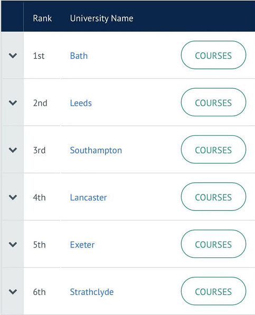Open the Bath university link

(79, 55)
